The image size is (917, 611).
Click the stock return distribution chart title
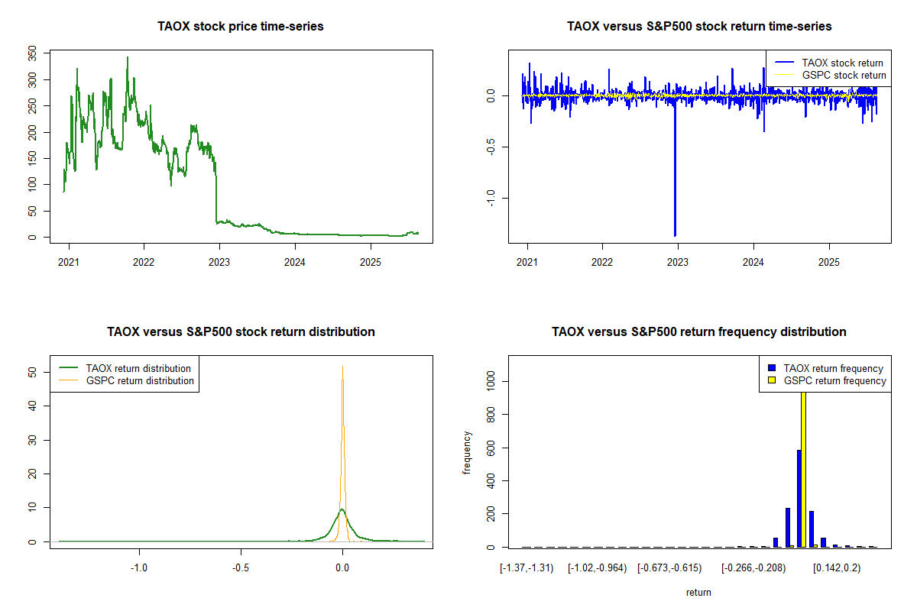coord(241,332)
